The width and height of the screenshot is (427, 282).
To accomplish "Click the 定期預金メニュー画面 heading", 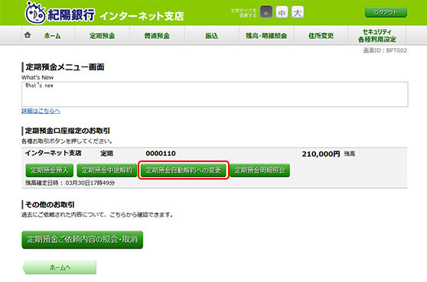I will click(x=65, y=67).
